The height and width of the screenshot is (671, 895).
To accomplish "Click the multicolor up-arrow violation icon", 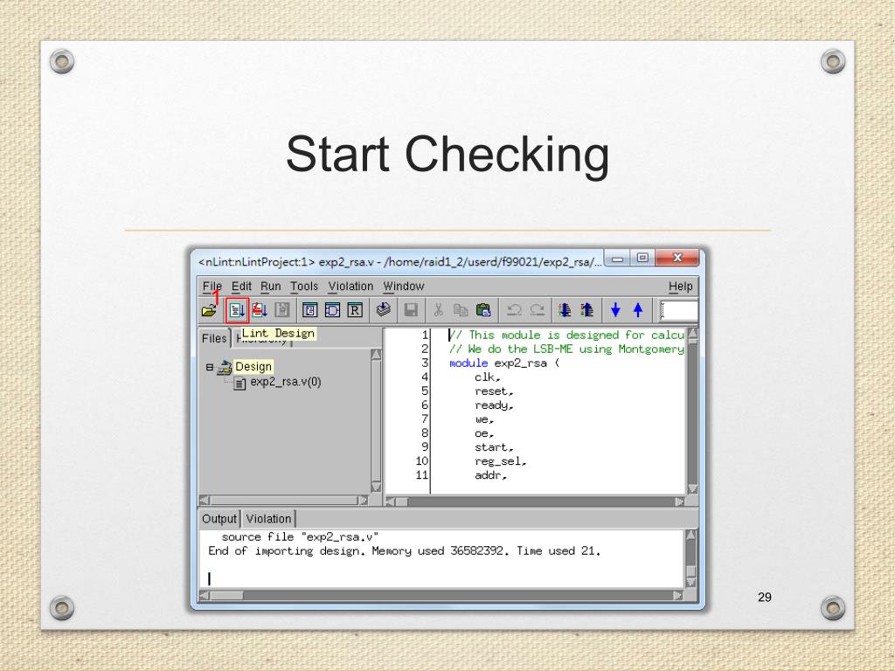I will (x=586, y=310).
